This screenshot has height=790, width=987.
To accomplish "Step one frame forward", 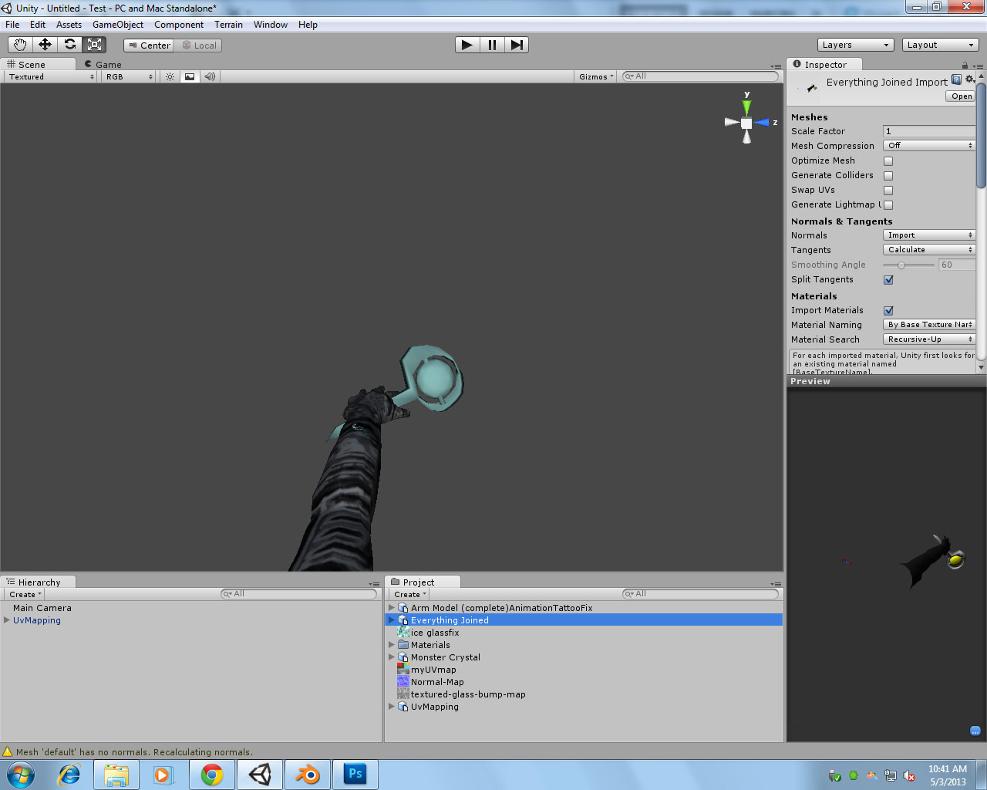I will (x=517, y=45).
